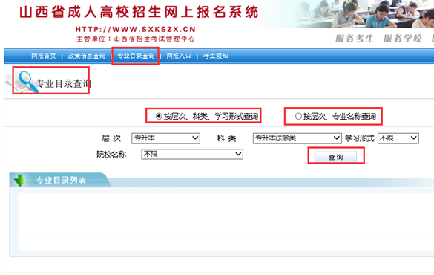The image size is (434, 275).
Task: Click the 学习形式 field label
Action: (360, 138)
